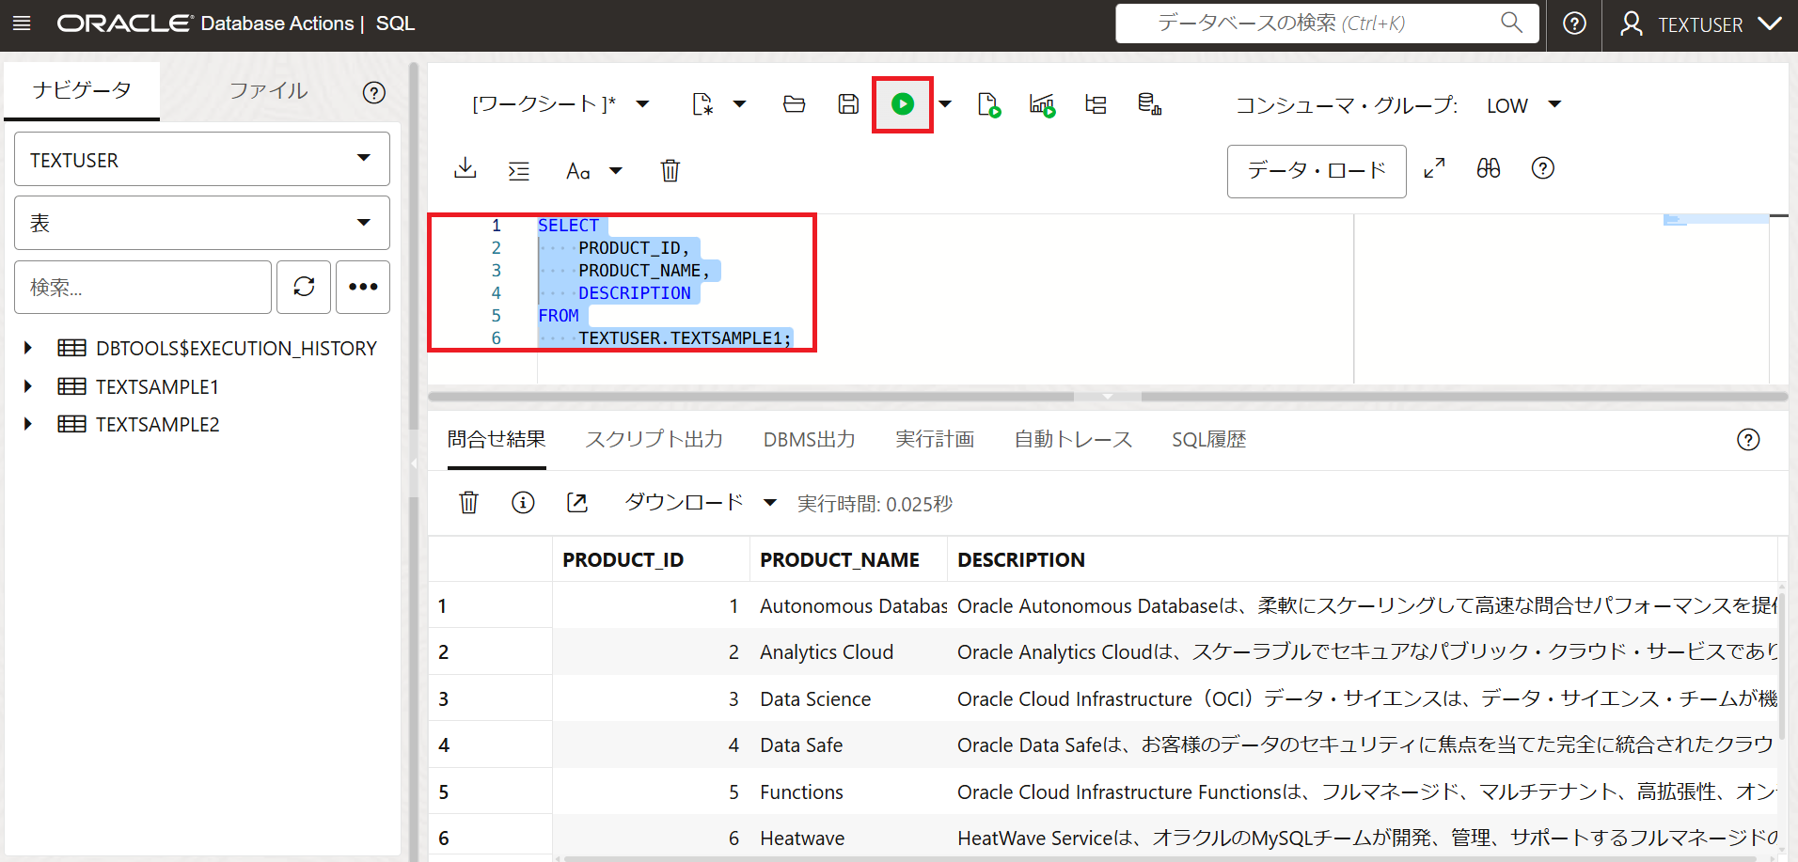Click the refresh icon in navigator

[304, 287]
